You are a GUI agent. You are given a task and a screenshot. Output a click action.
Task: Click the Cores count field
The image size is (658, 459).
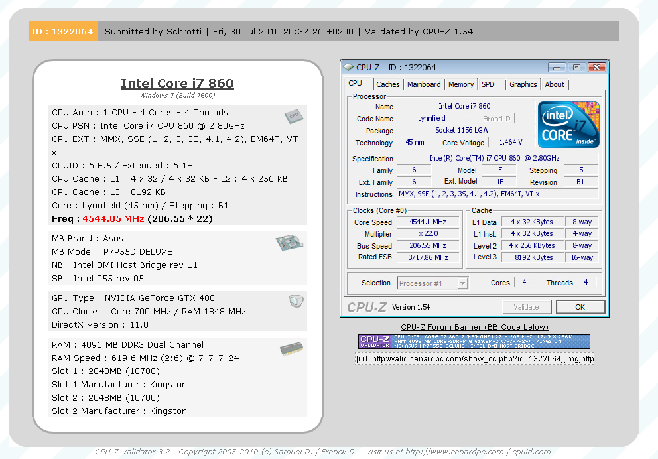tap(524, 283)
